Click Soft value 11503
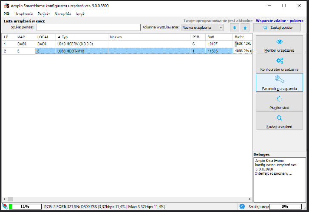Image resolution: width=309 pixels, height=212 pixels. click(213, 51)
